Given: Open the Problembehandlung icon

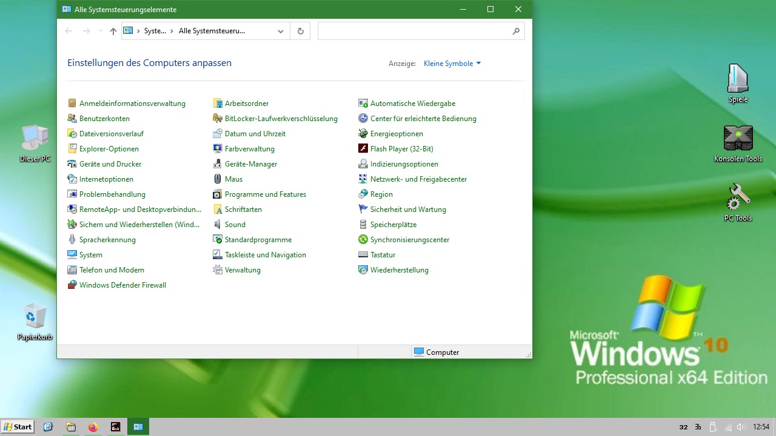Looking at the screenshot, I should point(72,194).
